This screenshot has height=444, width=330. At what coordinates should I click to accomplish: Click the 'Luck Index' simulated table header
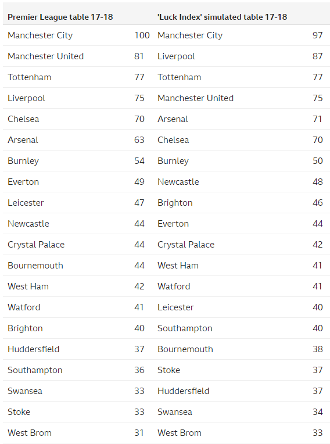222,17
